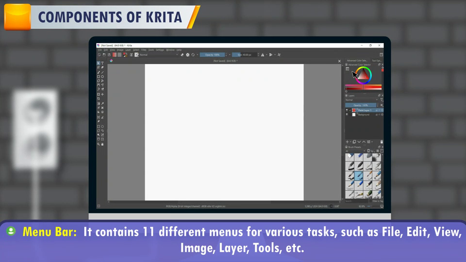Image resolution: width=466 pixels, height=262 pixels.
Task: Toggle preserve alpha in the toolbar
Action: (x=188, y=55)
